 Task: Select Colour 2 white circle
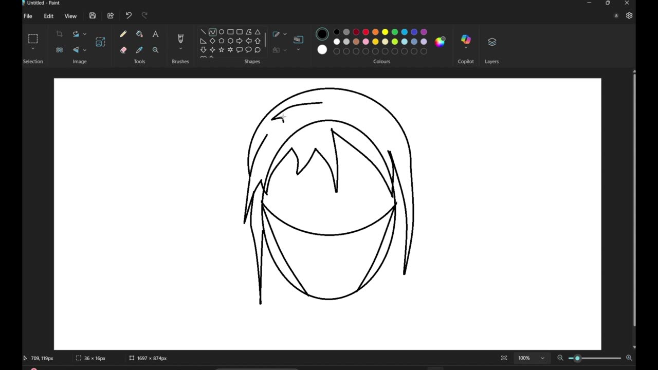pos(322,50)
